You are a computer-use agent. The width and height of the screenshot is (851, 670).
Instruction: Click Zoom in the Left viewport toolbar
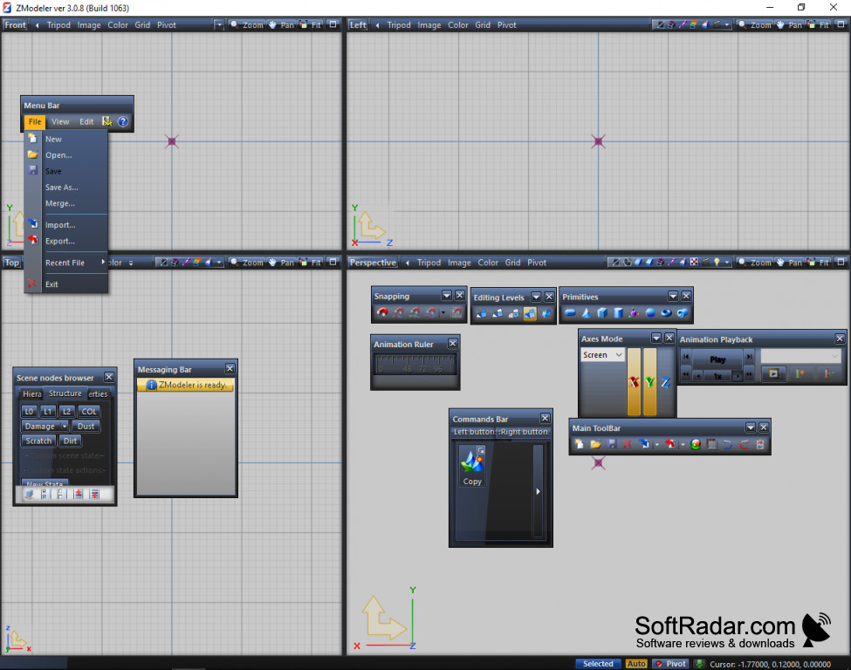(x=755, y=25)
